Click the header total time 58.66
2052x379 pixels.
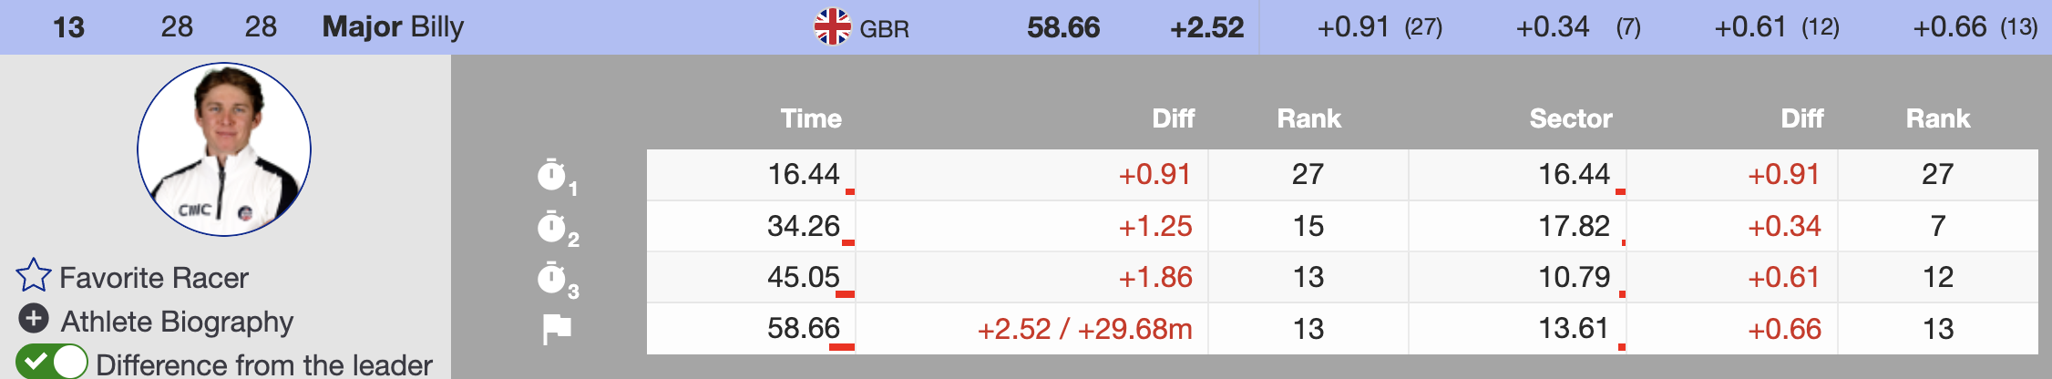pos(1063,27)
